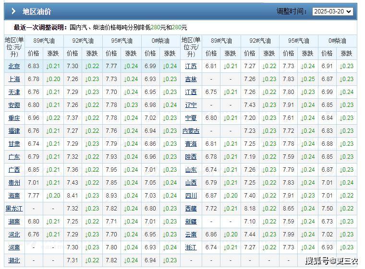365x269 pixels.
Task: Select 重庆 89# price 6.96
Action: point(34,118)
